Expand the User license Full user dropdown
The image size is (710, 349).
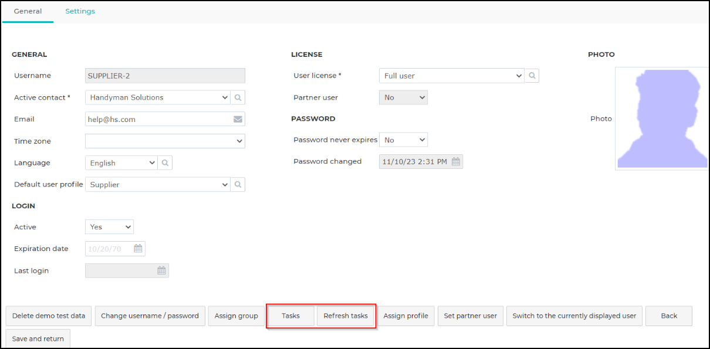click(451, 76)
